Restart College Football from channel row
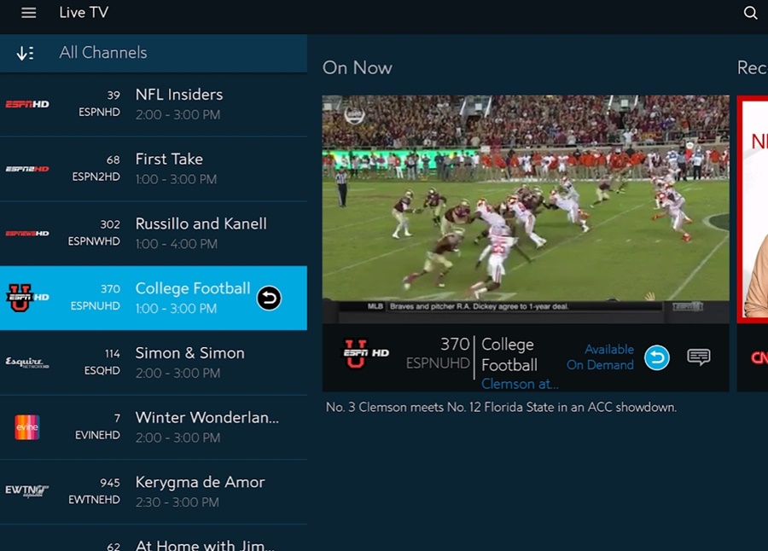The image size is (768, 551). click(x=269, y=298)
